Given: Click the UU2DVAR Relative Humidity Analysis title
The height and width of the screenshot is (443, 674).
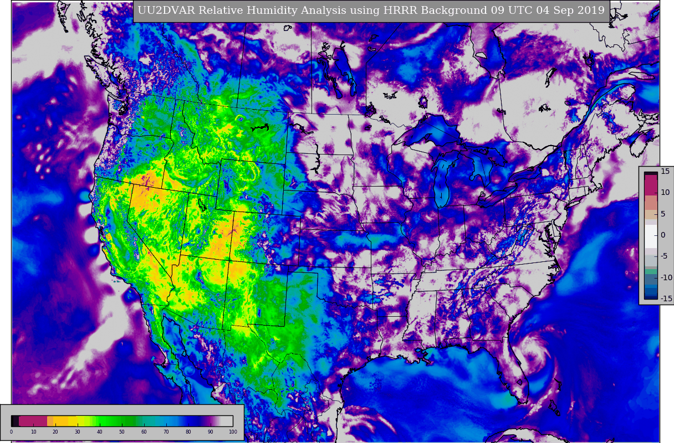Looking at the screenshot, I should (x=371, y=11).
